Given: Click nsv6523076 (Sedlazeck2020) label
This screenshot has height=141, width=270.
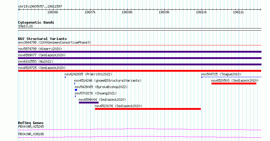Looking at the screenshot, I should point(119,106).
